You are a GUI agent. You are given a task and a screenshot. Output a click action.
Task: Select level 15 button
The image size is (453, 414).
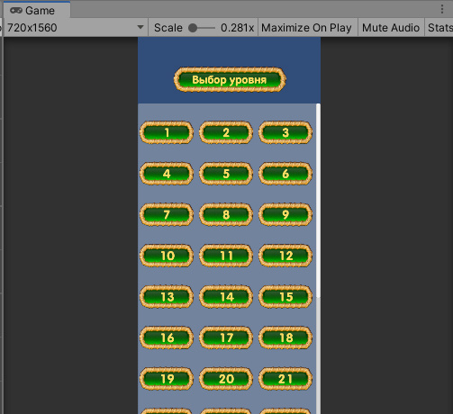tap(285, 297)
